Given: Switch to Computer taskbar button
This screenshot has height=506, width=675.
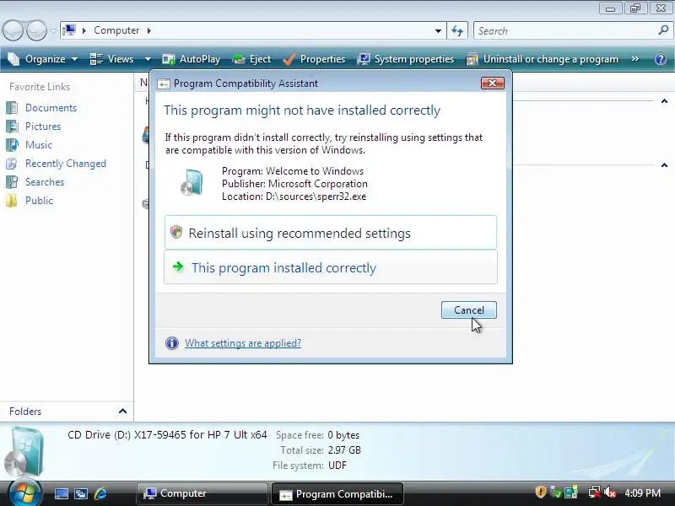Looking at the screenshot, I should [202, 493].
